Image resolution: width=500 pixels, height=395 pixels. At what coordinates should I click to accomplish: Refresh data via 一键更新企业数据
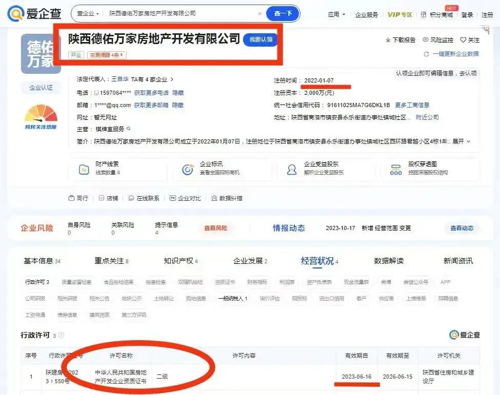451,54
